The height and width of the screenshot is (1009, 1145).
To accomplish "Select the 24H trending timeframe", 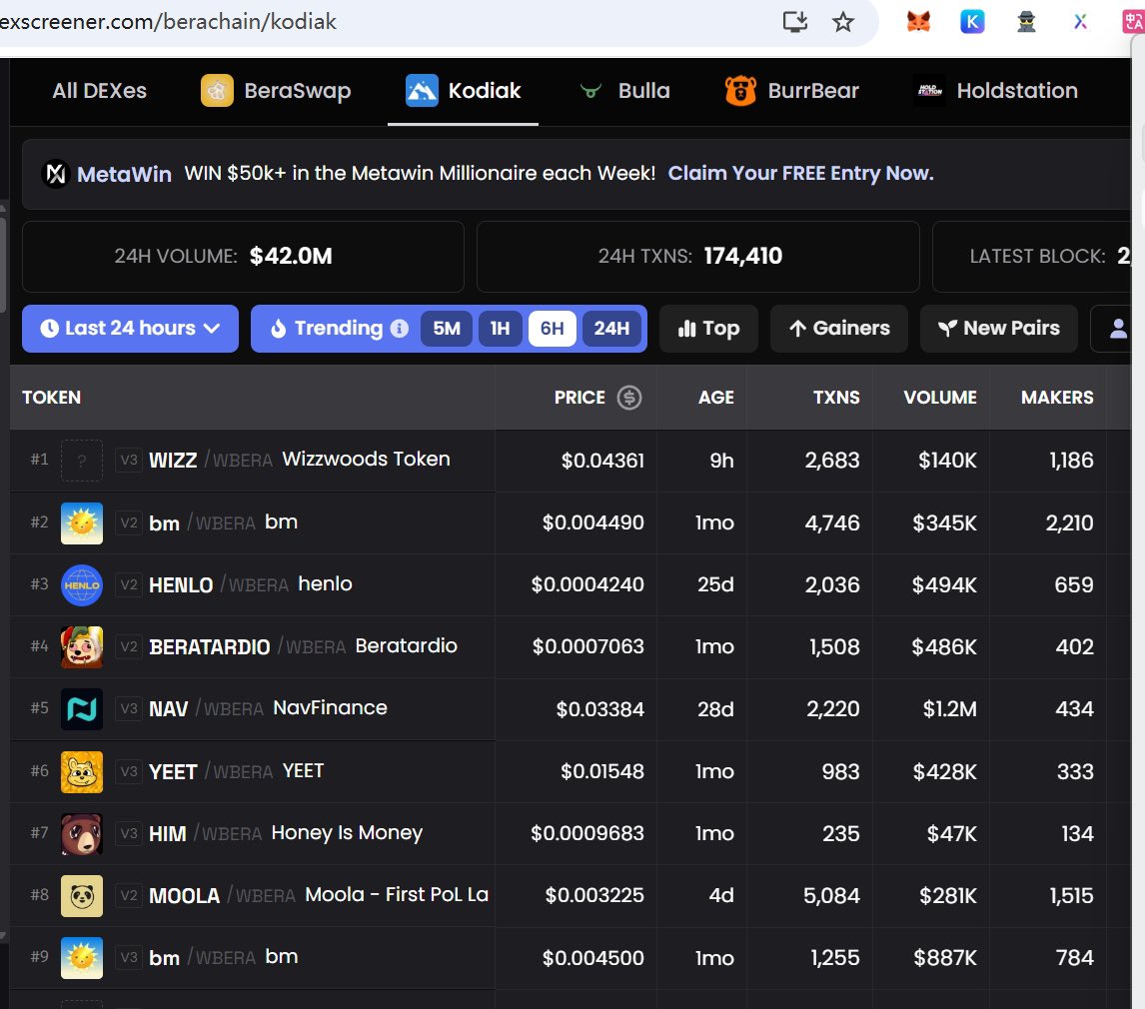I will pos(611,329).
